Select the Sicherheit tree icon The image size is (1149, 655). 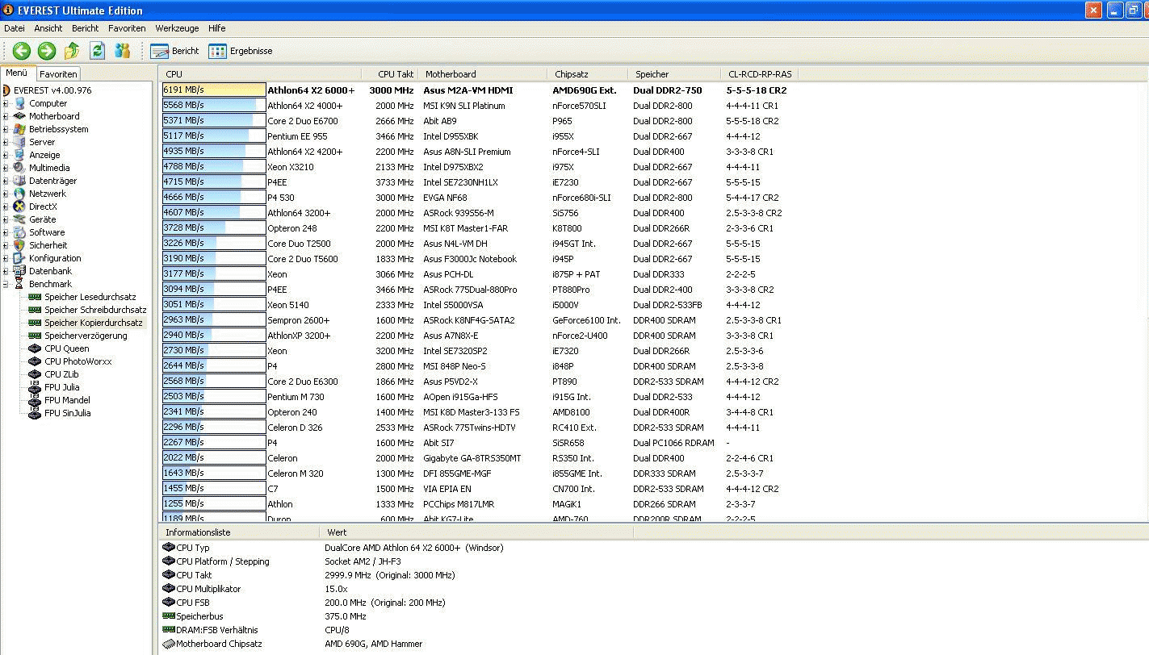(20, 245)
